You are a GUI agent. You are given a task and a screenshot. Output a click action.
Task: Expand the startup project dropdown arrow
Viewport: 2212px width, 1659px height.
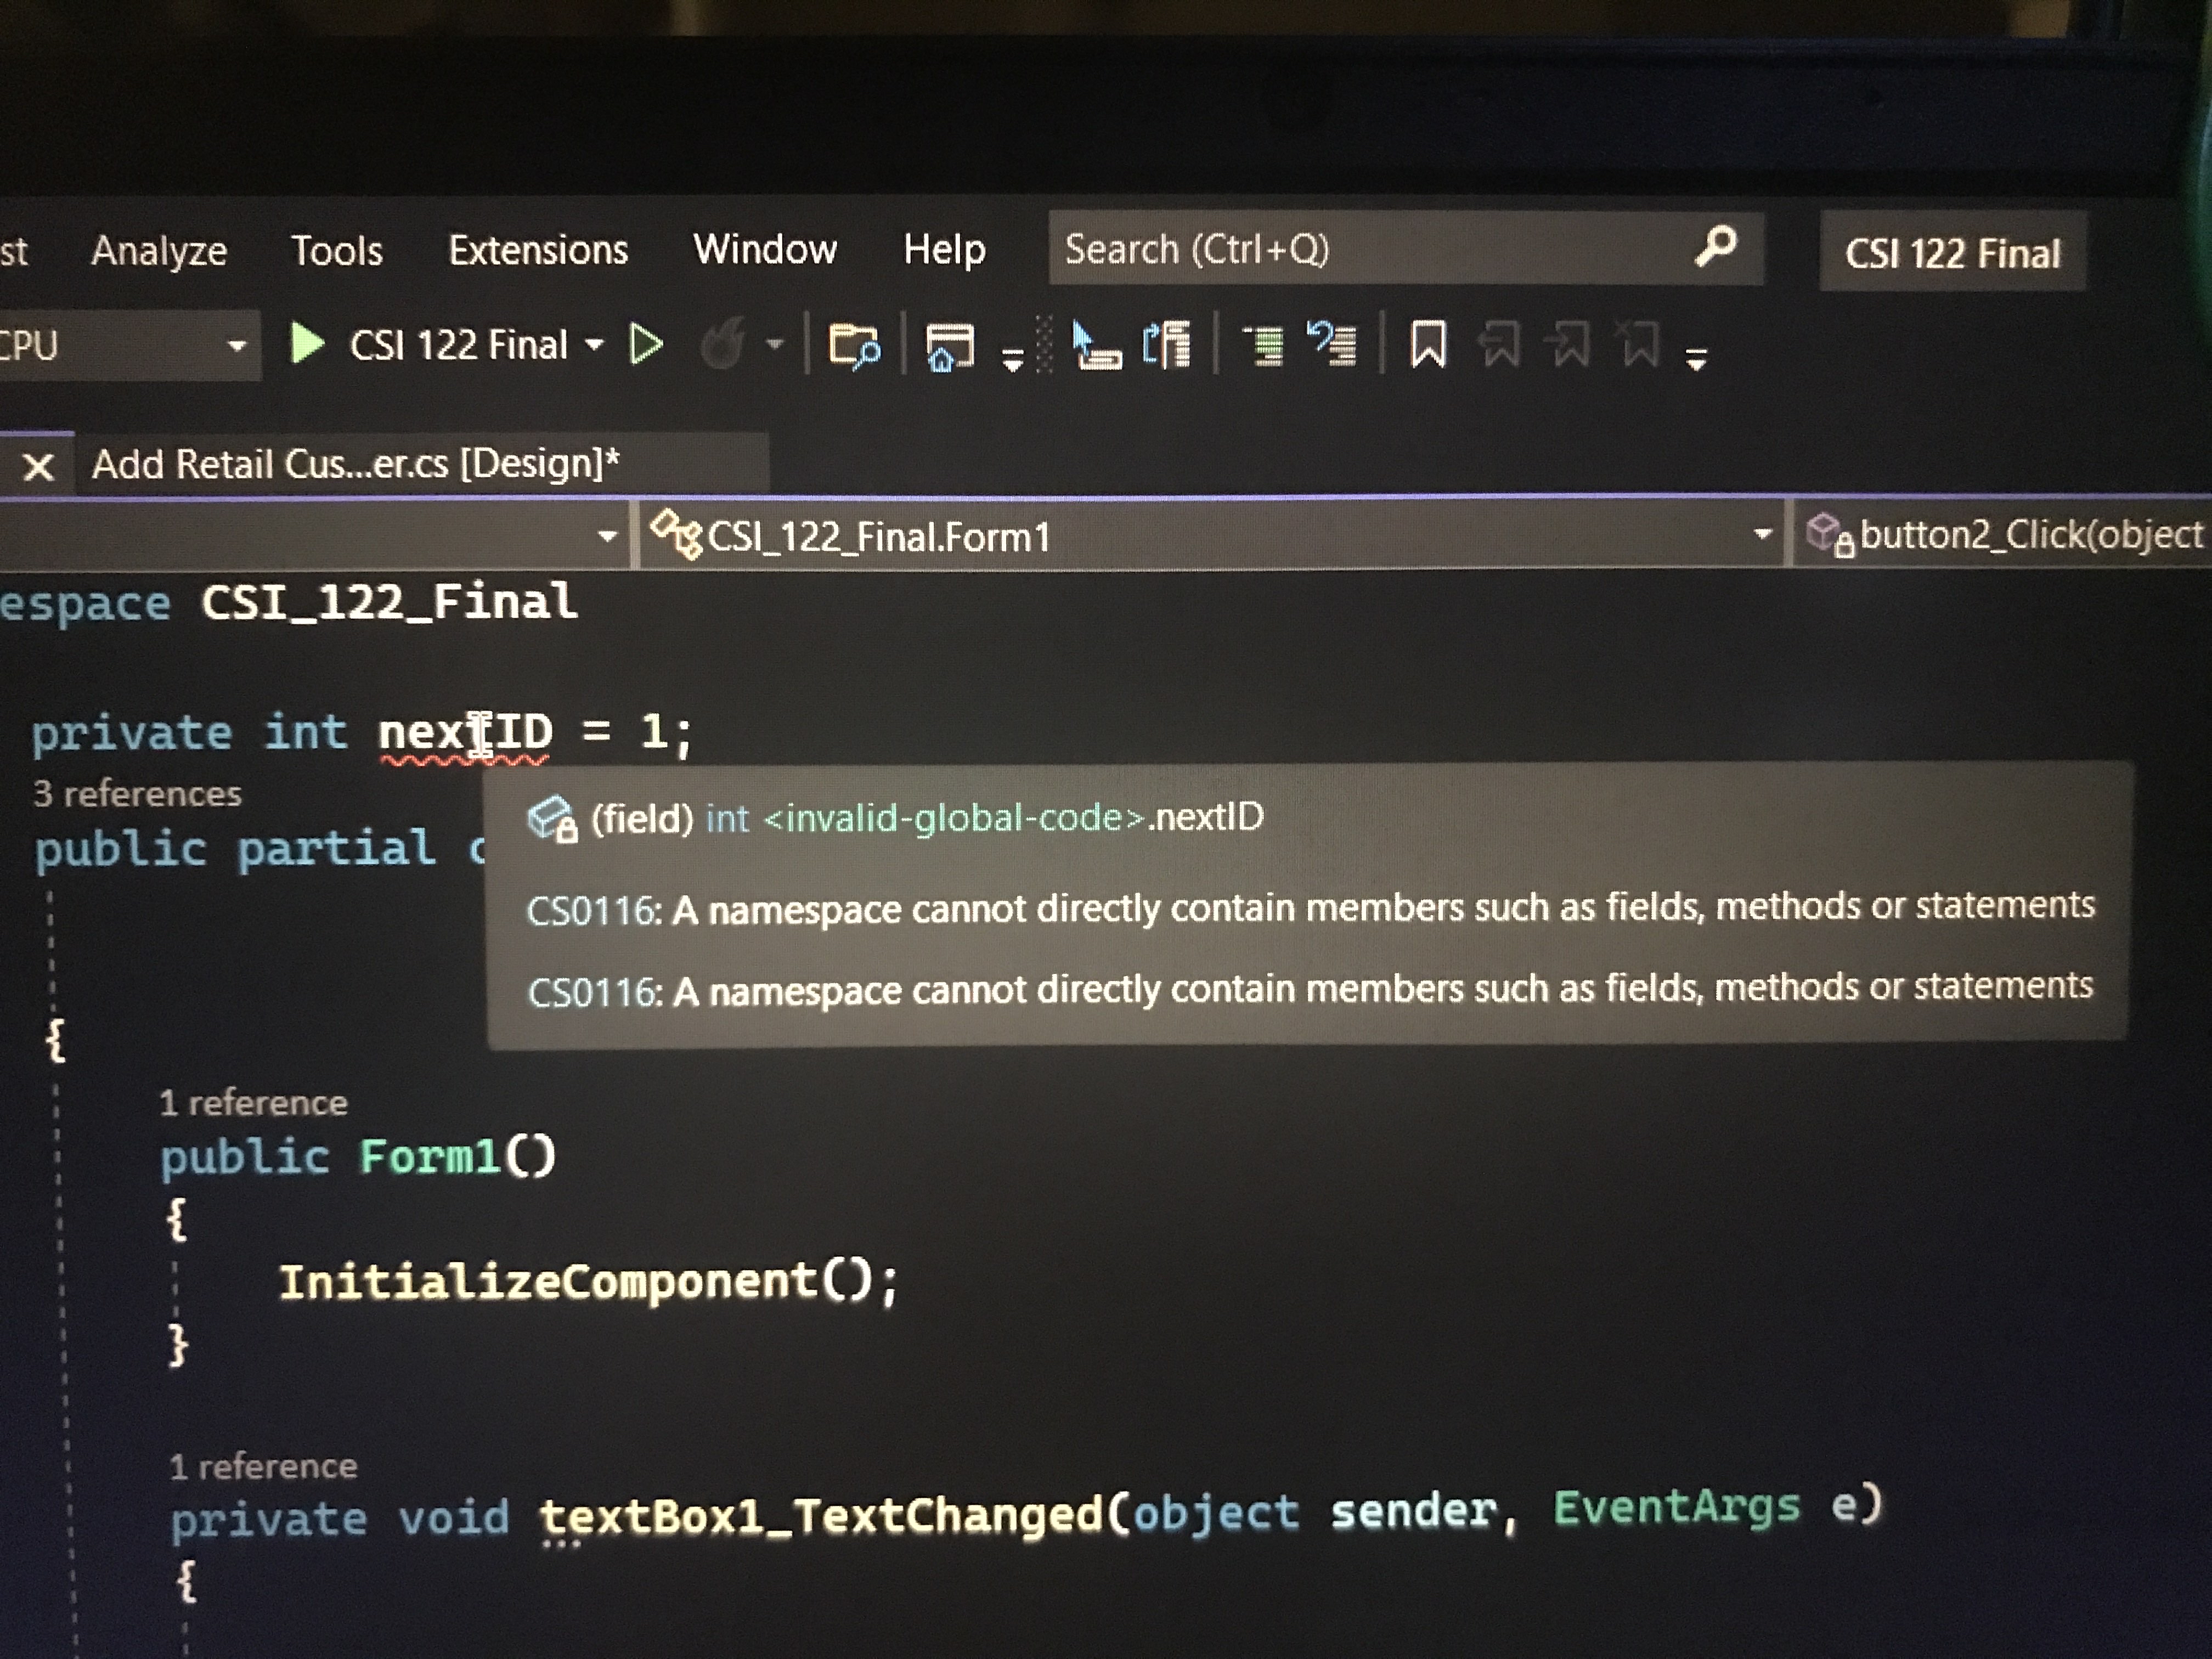point(594,345)
